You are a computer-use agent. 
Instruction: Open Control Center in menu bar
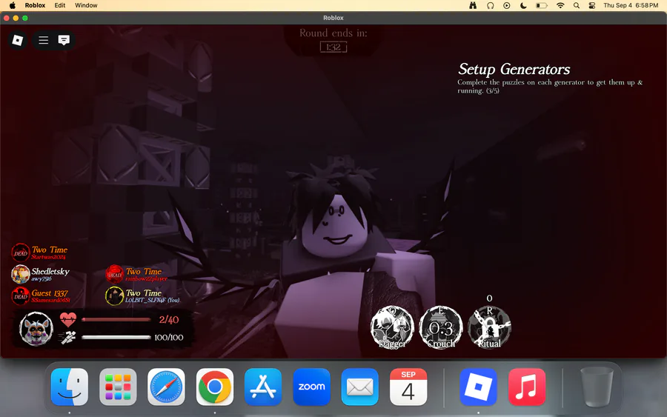591,5
